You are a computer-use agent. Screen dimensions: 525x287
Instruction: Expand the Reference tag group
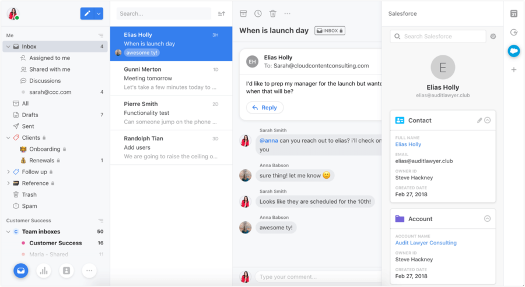[x=8, y=183]
